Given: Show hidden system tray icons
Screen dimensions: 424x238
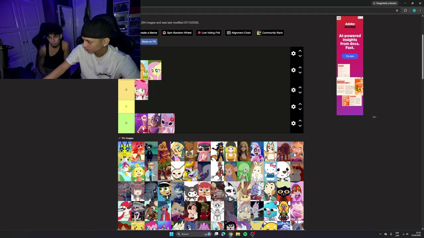Looking at the screenshot, I should [x=380, y=234].
